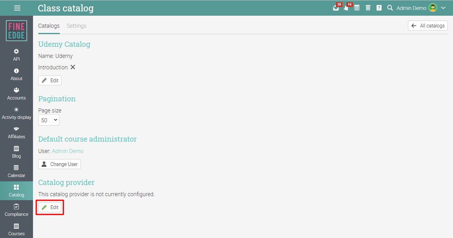
Task: Open Catalog in the sidebar
Action: [16, 191]
